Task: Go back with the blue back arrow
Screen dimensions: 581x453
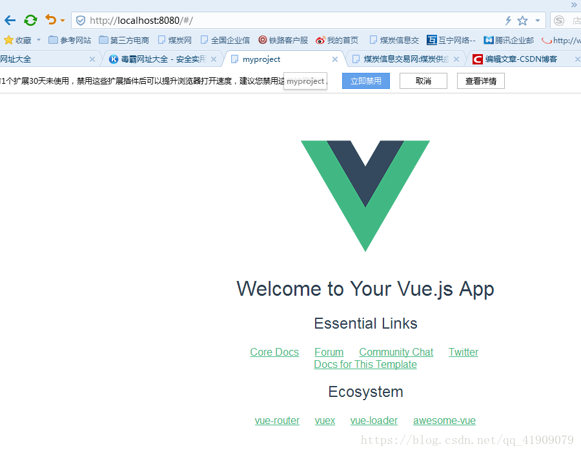Action: click(x=10, y=21)
